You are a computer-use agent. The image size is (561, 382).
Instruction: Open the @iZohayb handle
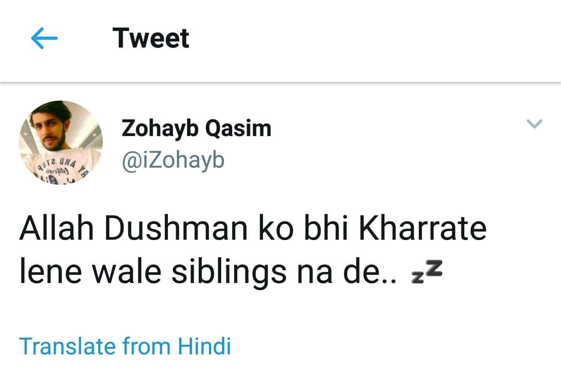tap(173, 160)
